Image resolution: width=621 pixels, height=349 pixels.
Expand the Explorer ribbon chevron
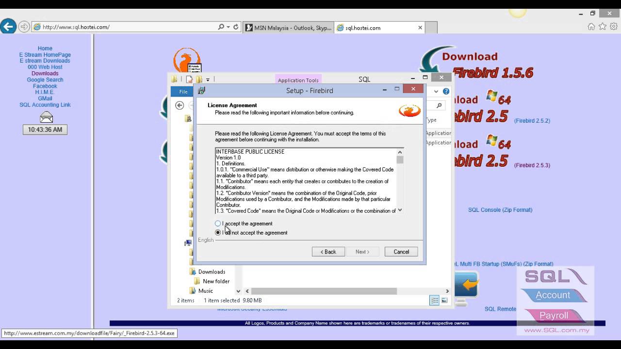(436, 91)
